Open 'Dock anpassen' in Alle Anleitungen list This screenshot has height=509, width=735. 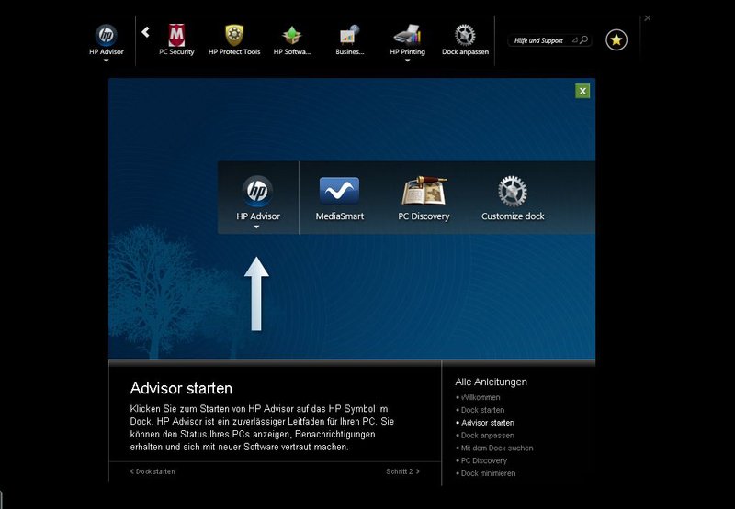[488, 435]
